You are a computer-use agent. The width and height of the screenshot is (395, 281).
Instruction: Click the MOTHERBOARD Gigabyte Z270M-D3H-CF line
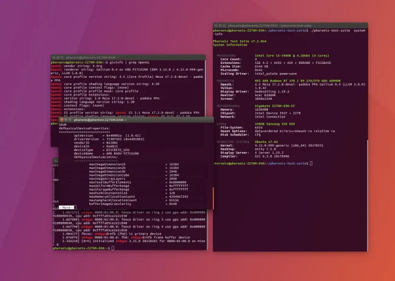[x=256, y=106]
